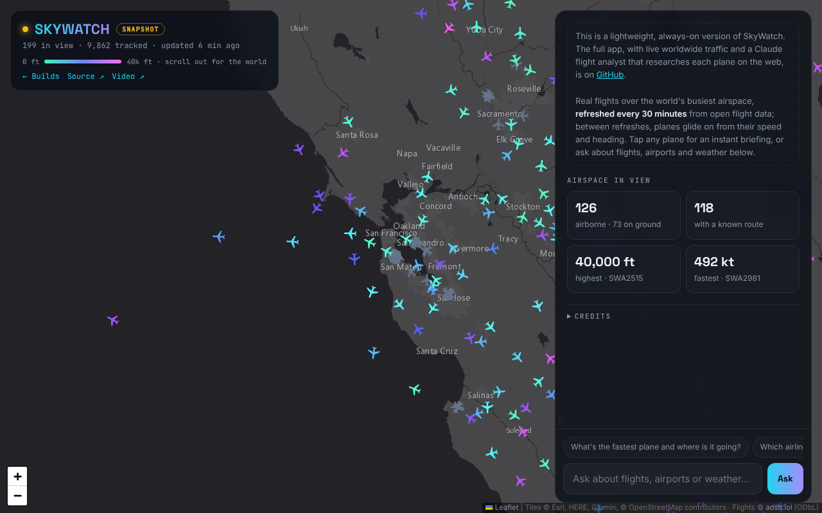This screenshot has width=822, height=513.
Task: Tap the cyan plane south of Soledad
Action: [492, 453]
